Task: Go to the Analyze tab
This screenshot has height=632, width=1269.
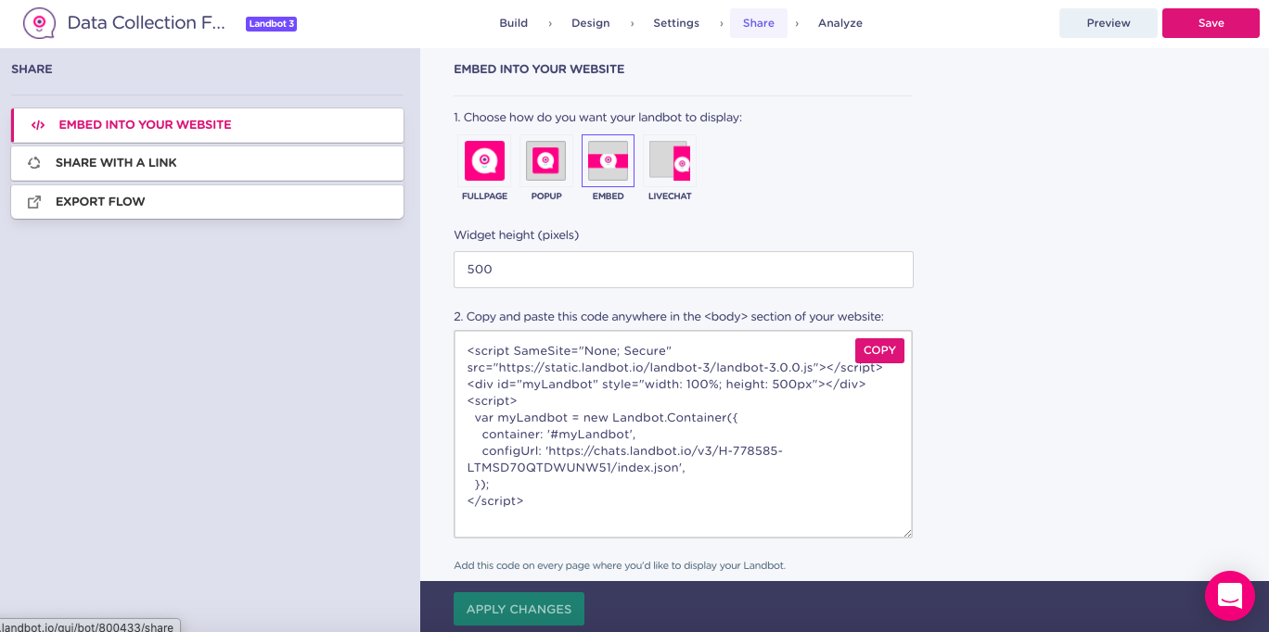Action: pyautogui.click(x=840, y=23)
